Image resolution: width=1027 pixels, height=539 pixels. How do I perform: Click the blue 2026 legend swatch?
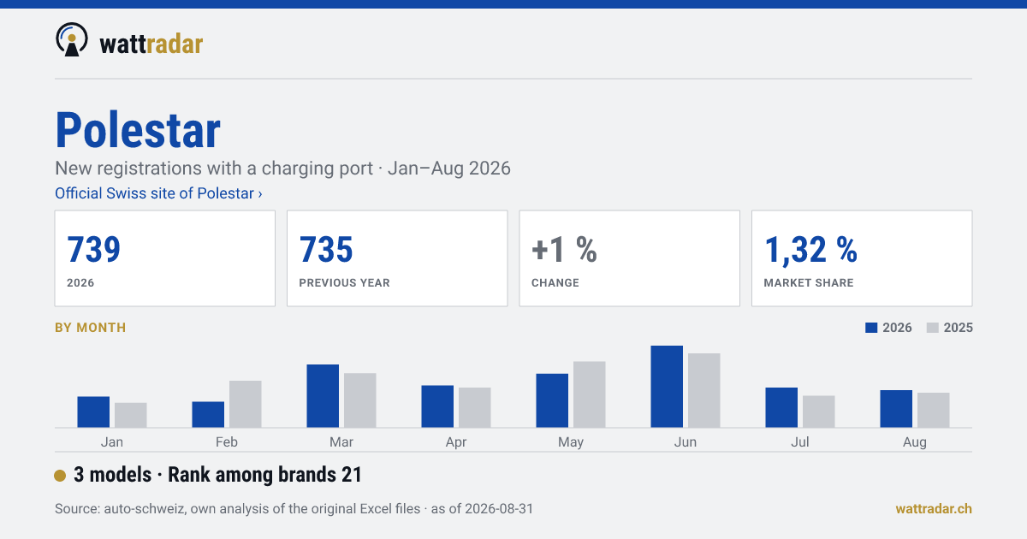click(872, 328)
